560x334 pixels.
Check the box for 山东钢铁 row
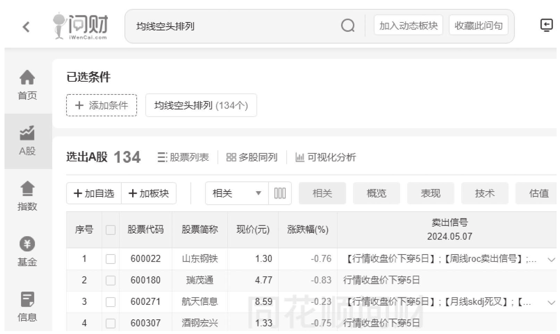[110, 259]
